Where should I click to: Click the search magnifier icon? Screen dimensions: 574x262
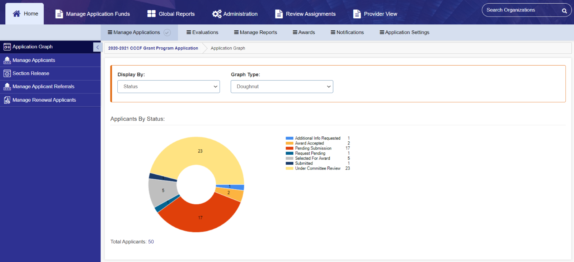pyautogui.click(x=564, y=11)
